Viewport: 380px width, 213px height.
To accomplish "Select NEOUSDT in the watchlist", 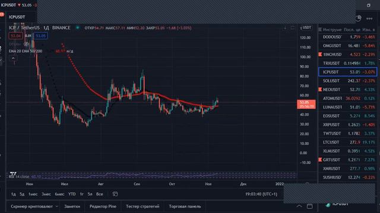I will [x=347, y=89].
